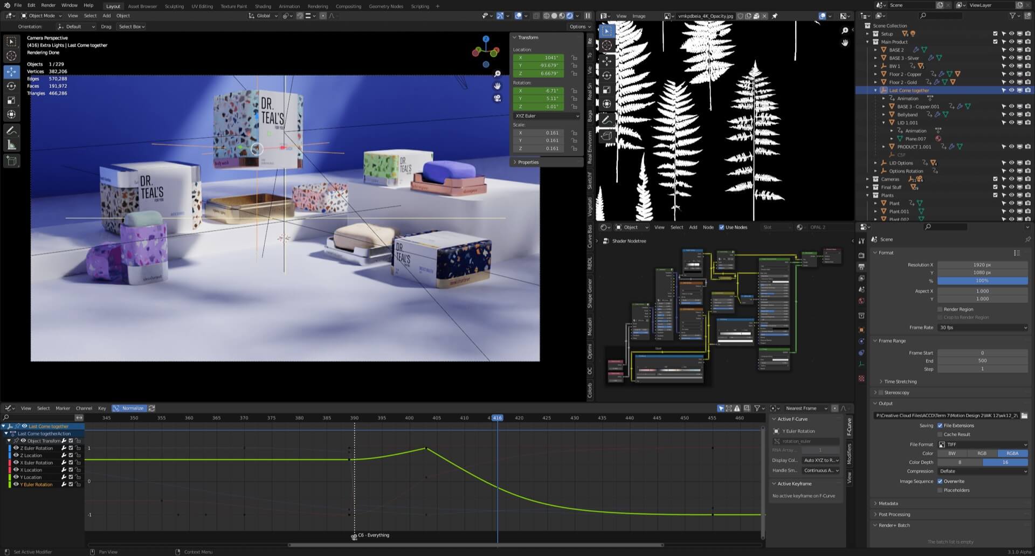Open the File Format TIFF dropdown
The width and height of the screenshot is (1035, 556).
pyautogui.click(x=983, y=444)
